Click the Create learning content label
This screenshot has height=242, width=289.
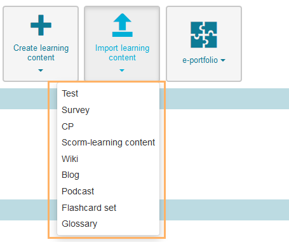pyautogui.click(x=41, y=53)
